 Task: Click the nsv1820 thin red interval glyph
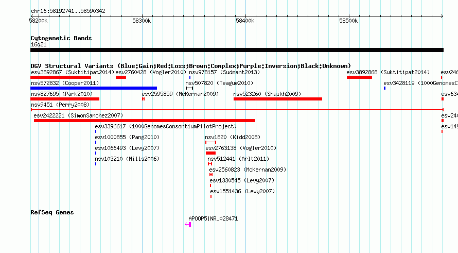pyautogui.click(x=210, y=142)
